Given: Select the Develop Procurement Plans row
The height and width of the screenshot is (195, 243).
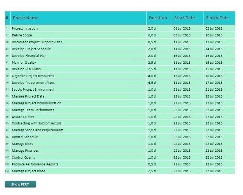Looking at the screenshot, I should [33, 83].
